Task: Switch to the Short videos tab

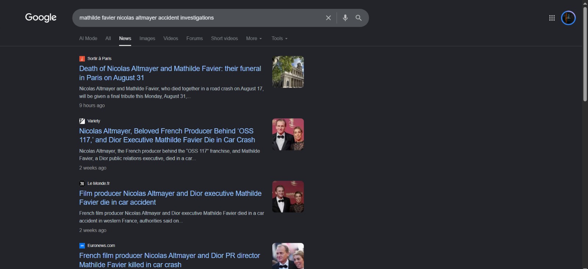Action: coord(224,38)
